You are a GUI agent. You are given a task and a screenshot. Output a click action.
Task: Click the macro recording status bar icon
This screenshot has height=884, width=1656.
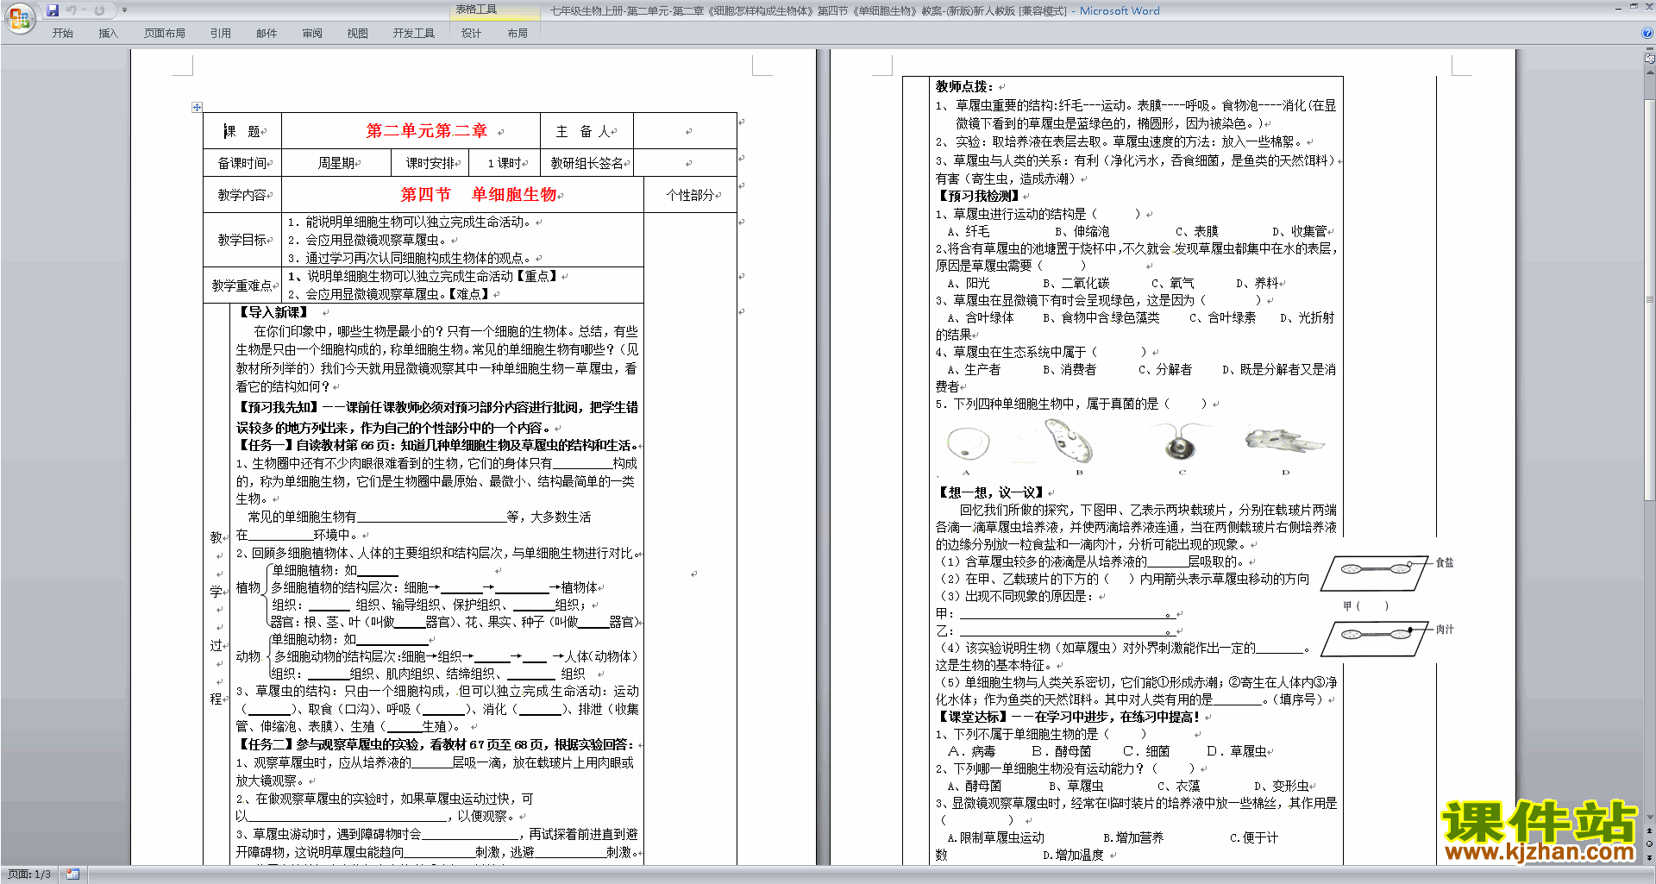(72, 875)
